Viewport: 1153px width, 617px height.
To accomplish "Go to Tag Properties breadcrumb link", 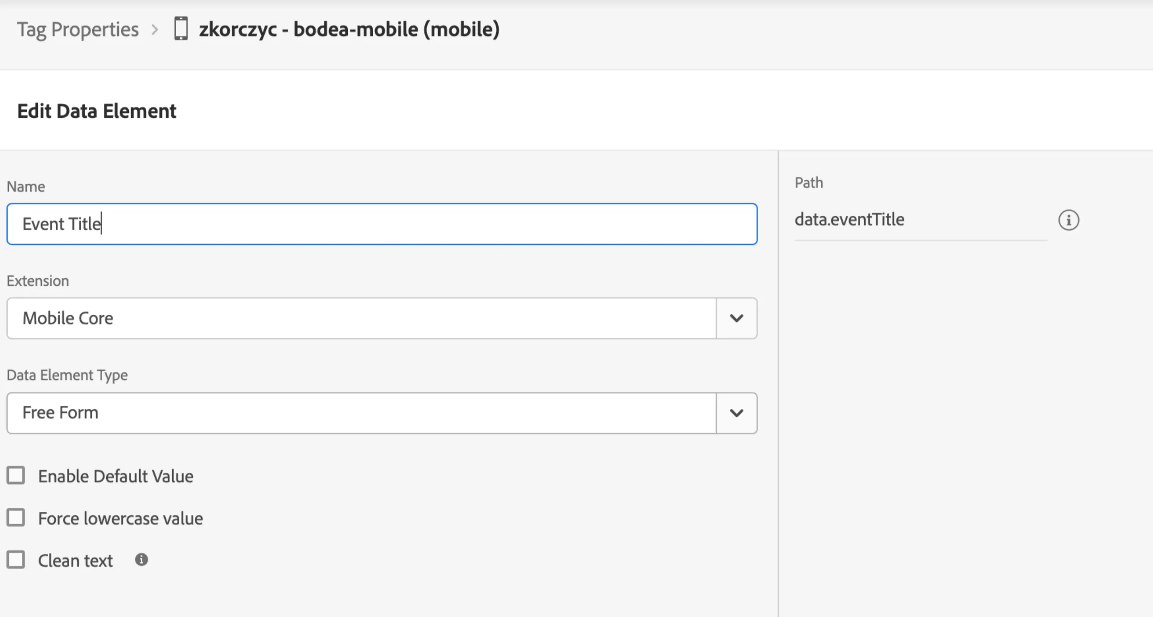I will pos(78,30).
